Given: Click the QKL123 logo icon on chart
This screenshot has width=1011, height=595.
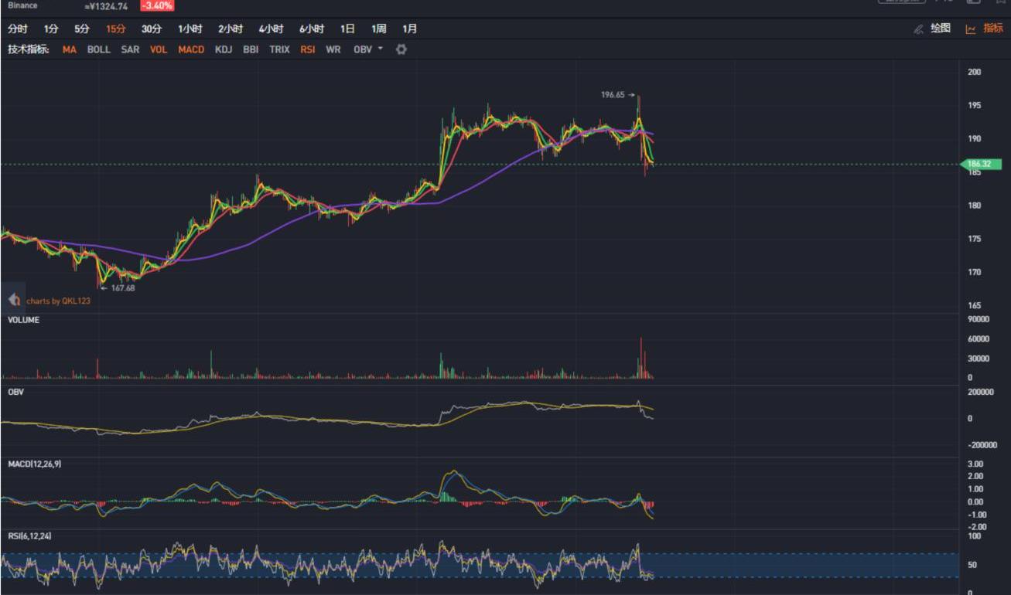Looking at the screenshot, I should click(x=14, y=300).
